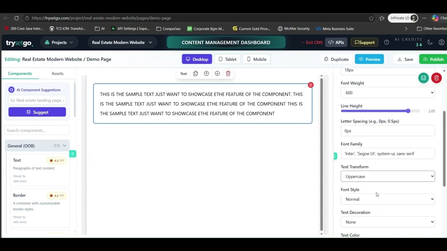Collapse the left sidebar with green arrow tab
Screen dimensions: 447x251
pyautogui.click(x=73, y=154)
